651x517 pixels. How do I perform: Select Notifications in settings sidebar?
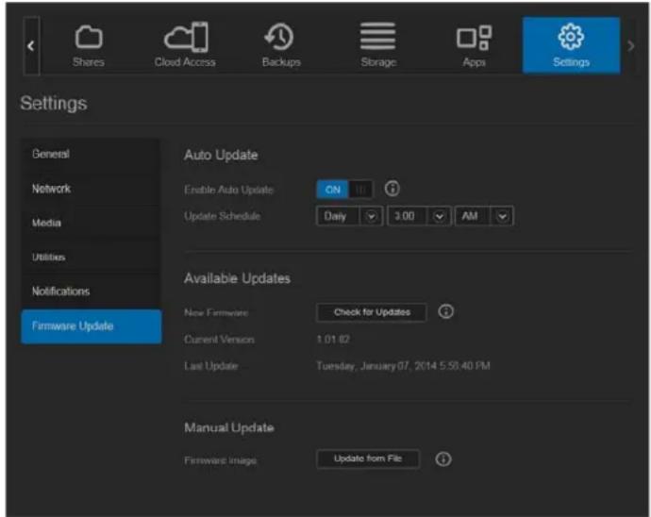91,292
